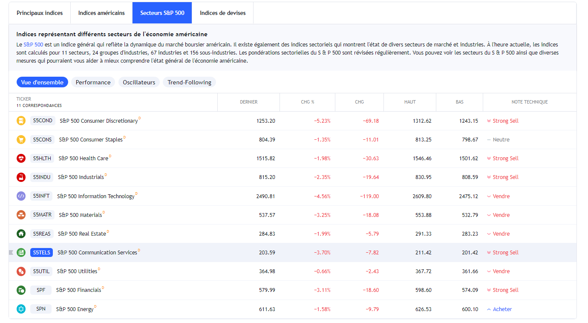Click the −119.00 change value
This screenshot has width=588, height=323.
click(x=369, y=196)
